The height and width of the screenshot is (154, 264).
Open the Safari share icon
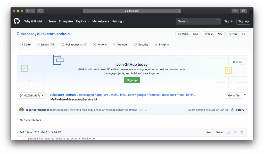pyautogui.click(x=235, y=11)
